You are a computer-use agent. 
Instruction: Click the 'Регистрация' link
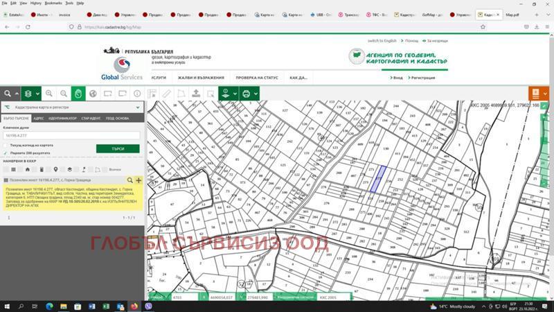tap(422, 78)
